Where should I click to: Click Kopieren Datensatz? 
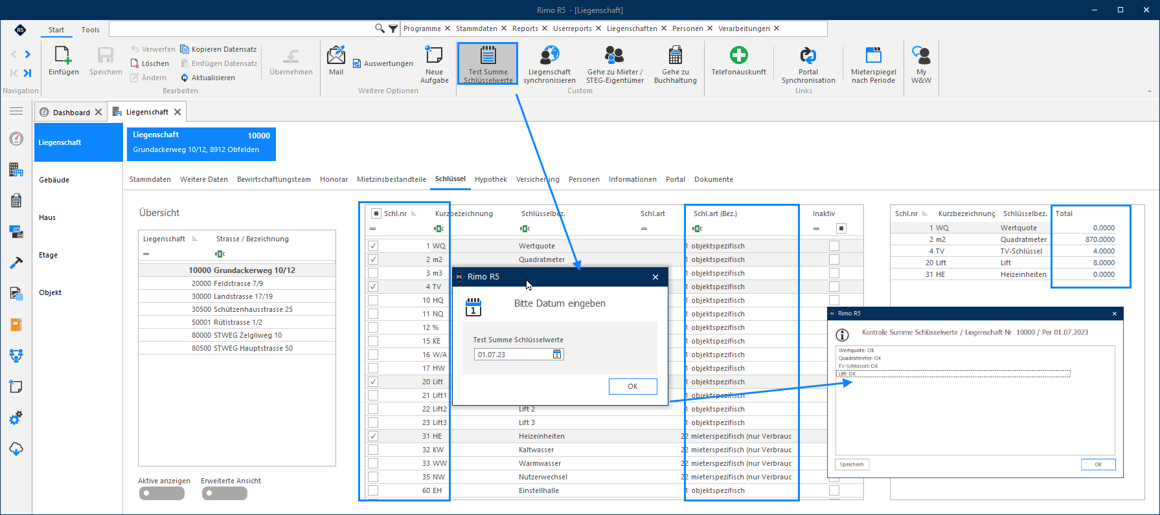tap(218, 49)
